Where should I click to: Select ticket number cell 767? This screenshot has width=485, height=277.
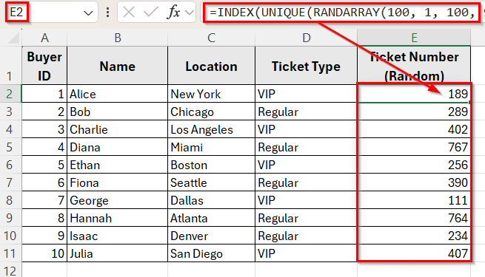[x=414, y=147]
